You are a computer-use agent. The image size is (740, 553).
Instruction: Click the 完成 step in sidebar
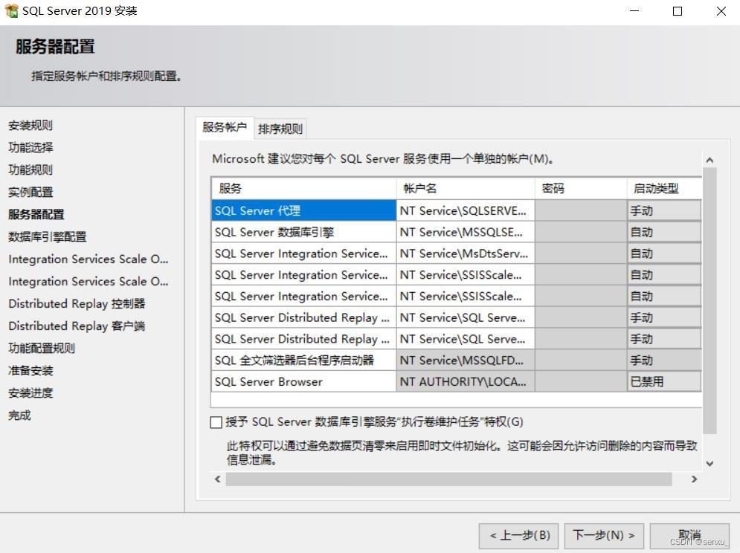pyautogui.click(x=20, y=415)
